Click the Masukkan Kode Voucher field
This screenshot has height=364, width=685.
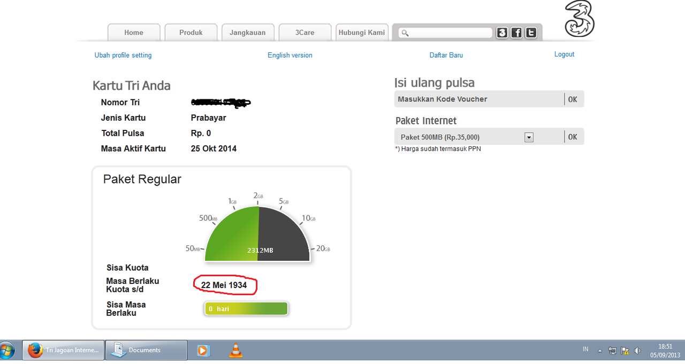coord(479,99)
